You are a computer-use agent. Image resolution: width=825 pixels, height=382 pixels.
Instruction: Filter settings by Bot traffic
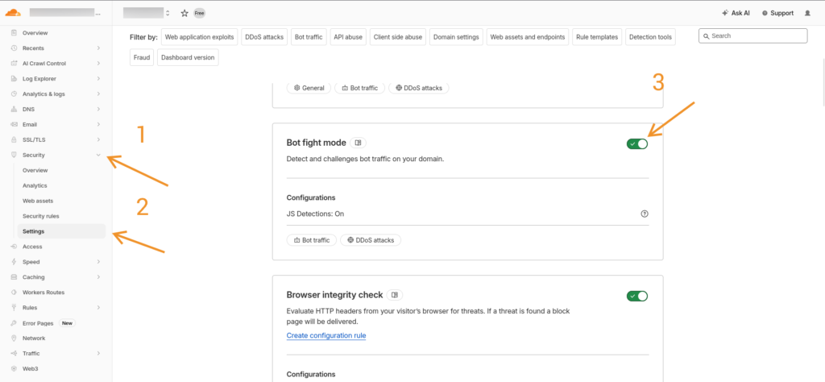click(309, 36)
